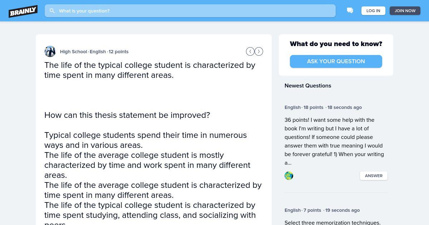The image size is (429, 225).
Task: Click the ASK YOUR QUESTION button
Action: (336, 61)
